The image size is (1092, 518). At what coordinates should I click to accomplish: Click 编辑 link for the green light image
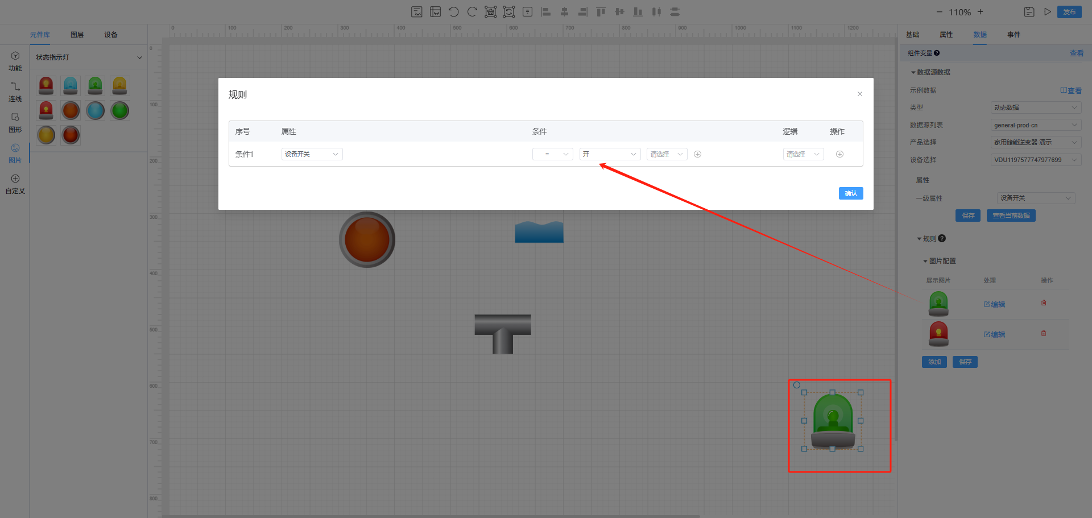pyautogui.click(x=995, y=304)
